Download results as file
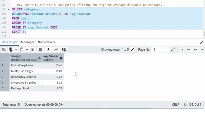Viewport: 205px width, 115px height. [48, 50]
